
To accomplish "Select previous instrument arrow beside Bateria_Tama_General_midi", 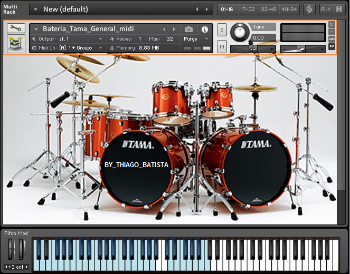I will coord(165,29).
